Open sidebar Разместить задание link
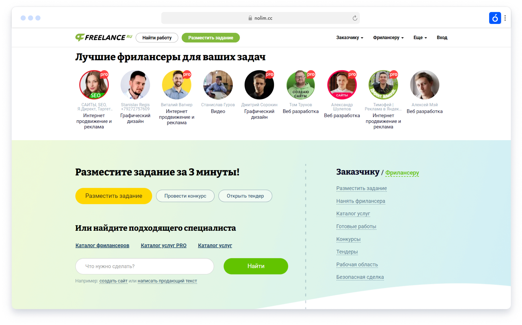This screenshot has height=325, width=522. click(361, 188)
